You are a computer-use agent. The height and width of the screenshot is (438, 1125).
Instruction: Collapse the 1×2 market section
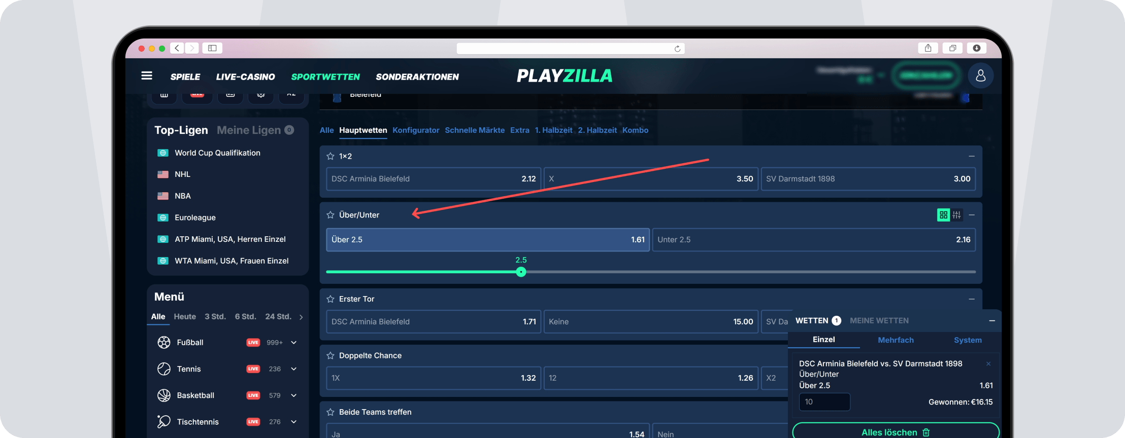pyautogui.click(x=972, y=156)
